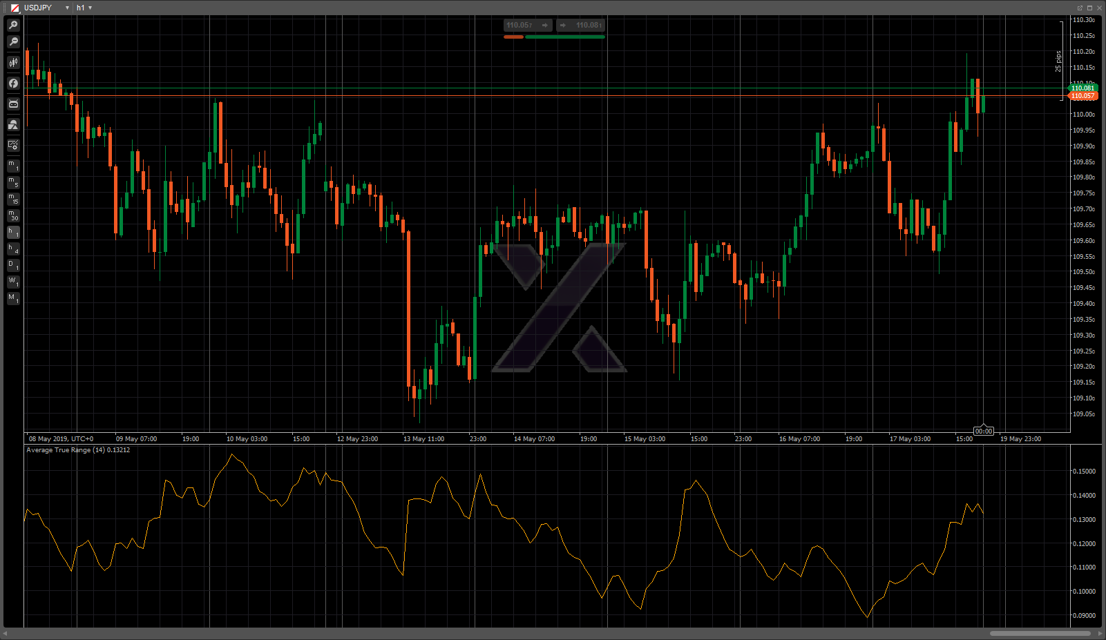Select the D1 daily timeframe
Viewport: 1106px width, 640px height.
click(13, 265)
